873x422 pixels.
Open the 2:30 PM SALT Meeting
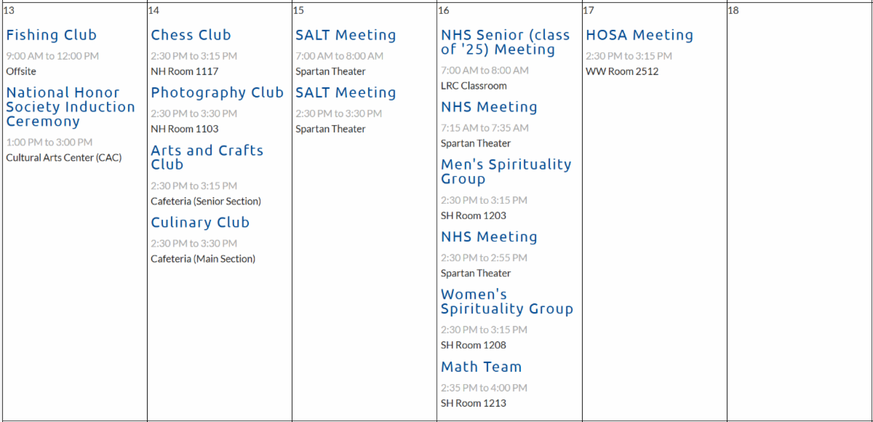pyautogui.click(x=346, y=92)
